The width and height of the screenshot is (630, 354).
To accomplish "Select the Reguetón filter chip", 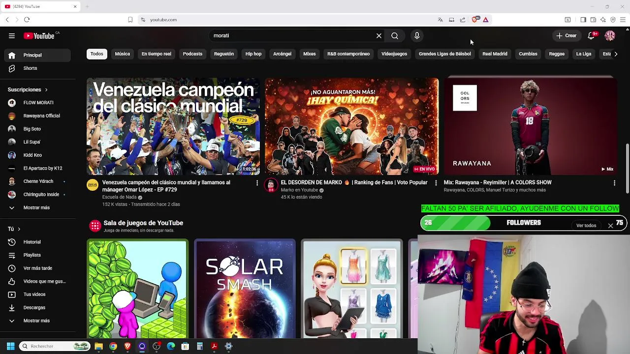I will point(224,54).
